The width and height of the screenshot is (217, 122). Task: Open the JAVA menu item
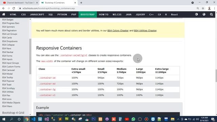[x=129, y=14]
